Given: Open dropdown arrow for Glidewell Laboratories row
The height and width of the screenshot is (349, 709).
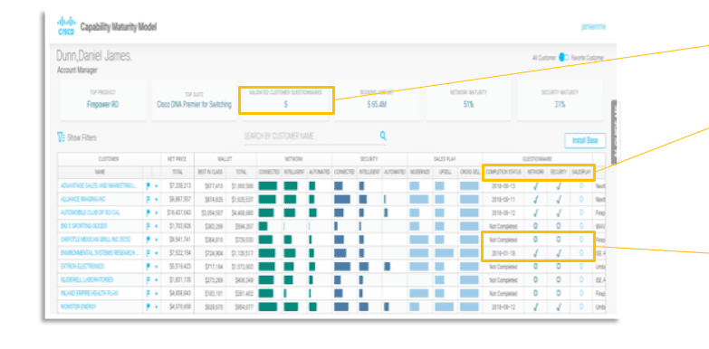Looking at the screenshot, I should 157,281.
